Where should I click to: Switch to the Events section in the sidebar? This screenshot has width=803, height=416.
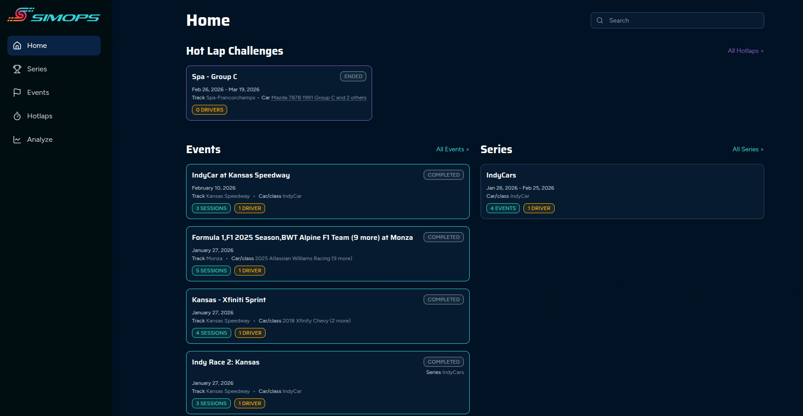click(38, 92)
